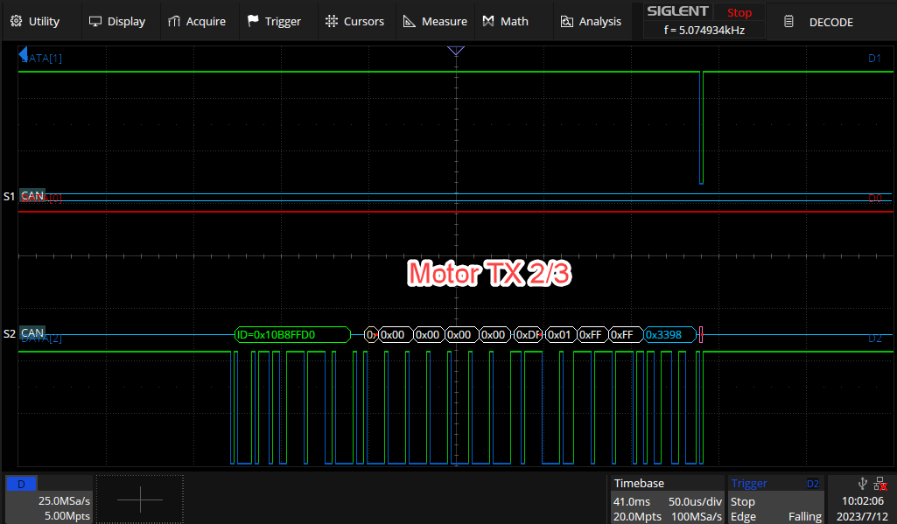Image resolution: width=897 pixels, height=524 pixels.
Task: Open the Utility gear icon
Action: click(x=15, y=20)
